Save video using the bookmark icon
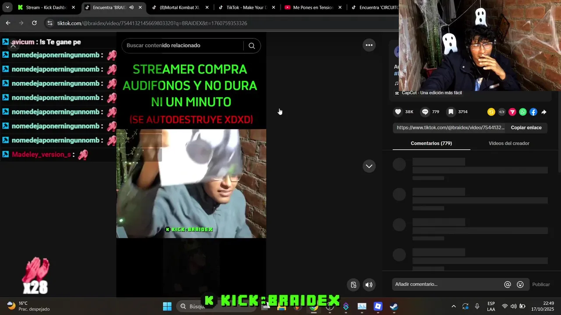This screenshot has height=315, width=561. point(451,112)
